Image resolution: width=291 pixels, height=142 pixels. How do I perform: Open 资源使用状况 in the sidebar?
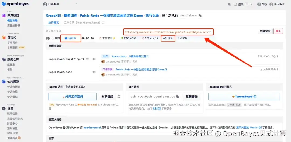point(15,119)
